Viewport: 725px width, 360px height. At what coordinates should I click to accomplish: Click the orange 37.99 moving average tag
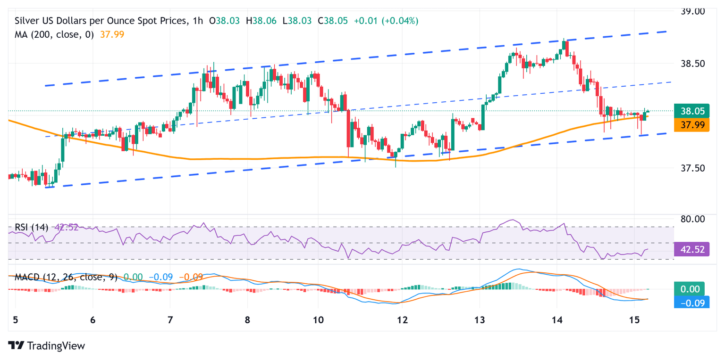(692, 124)
